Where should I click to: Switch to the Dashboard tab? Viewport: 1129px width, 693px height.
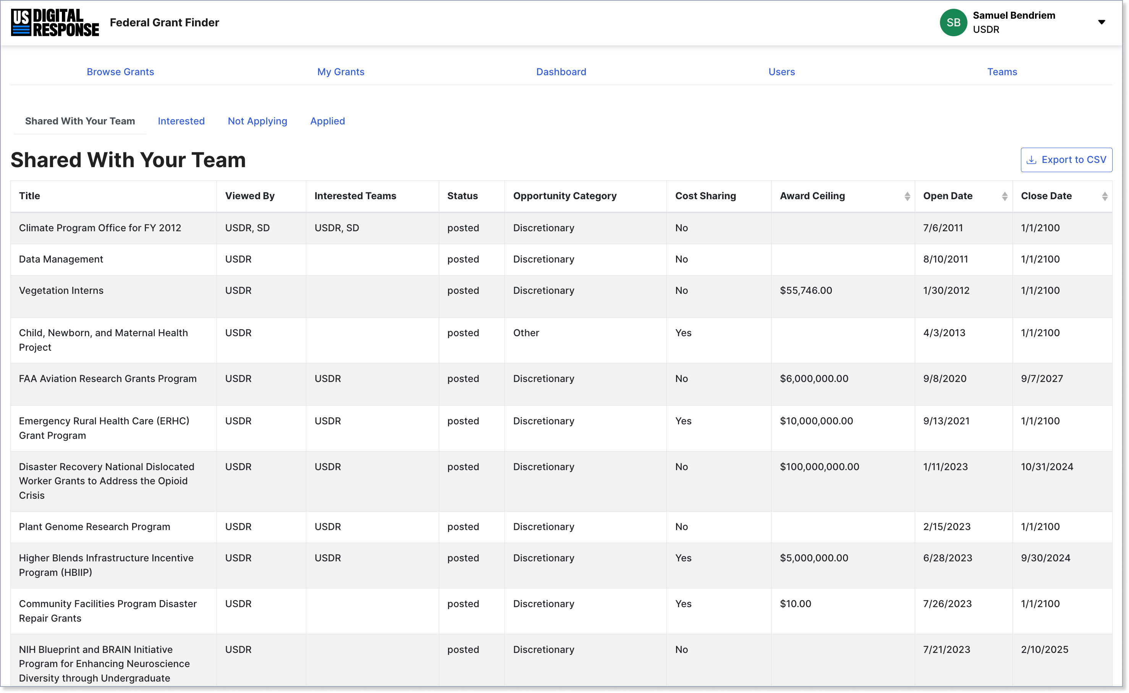561,71
